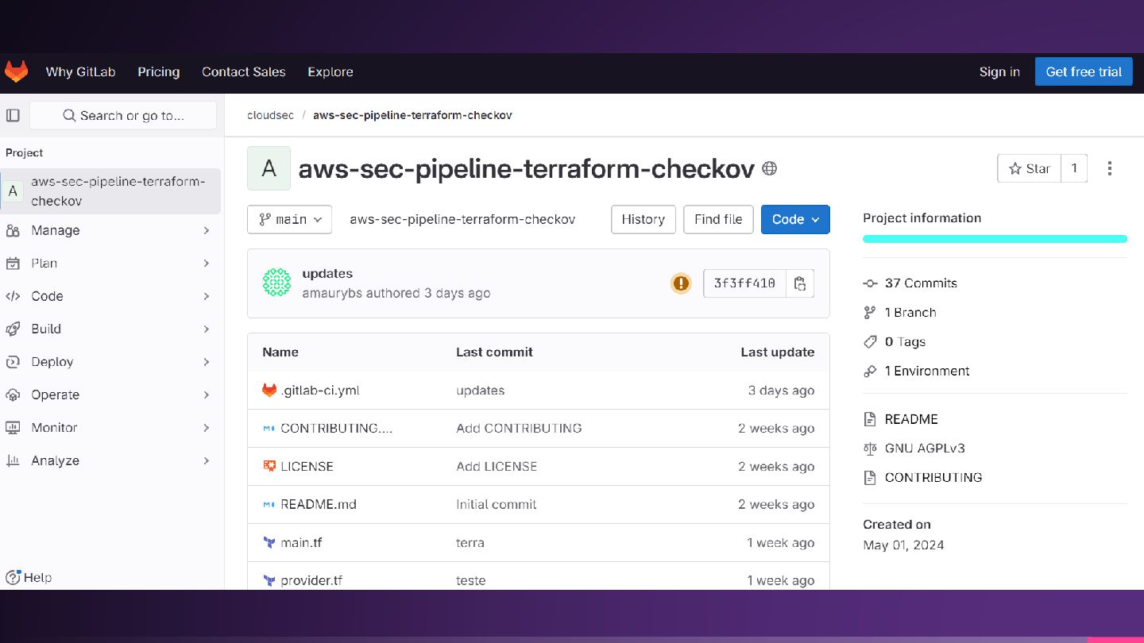Open the 37 Commits link
Screen dimensions: 1144x643
tap(921, 283)
